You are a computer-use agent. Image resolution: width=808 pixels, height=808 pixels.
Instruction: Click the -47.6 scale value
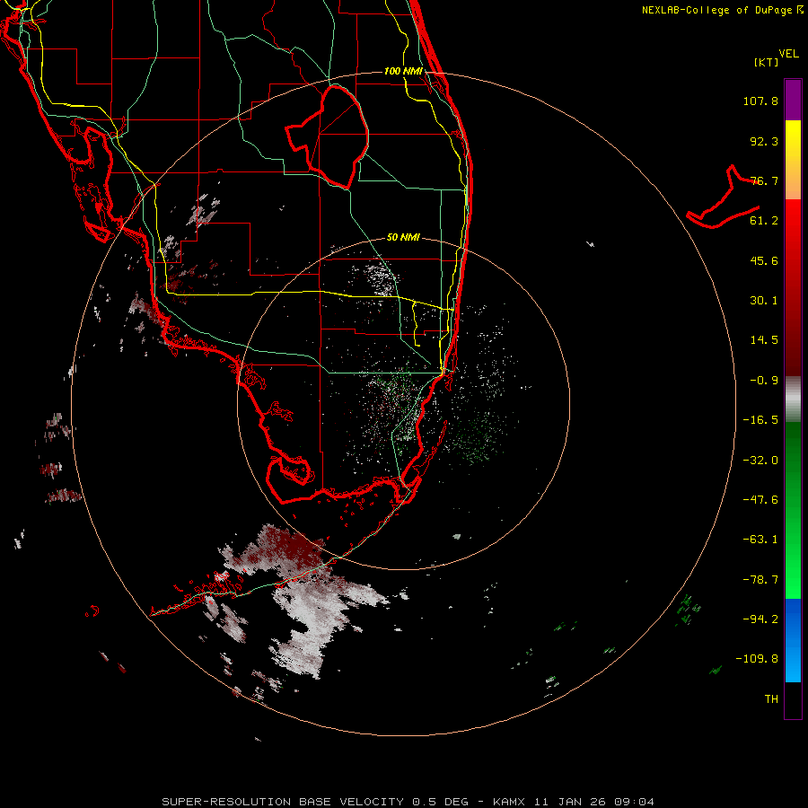(760, 500)
